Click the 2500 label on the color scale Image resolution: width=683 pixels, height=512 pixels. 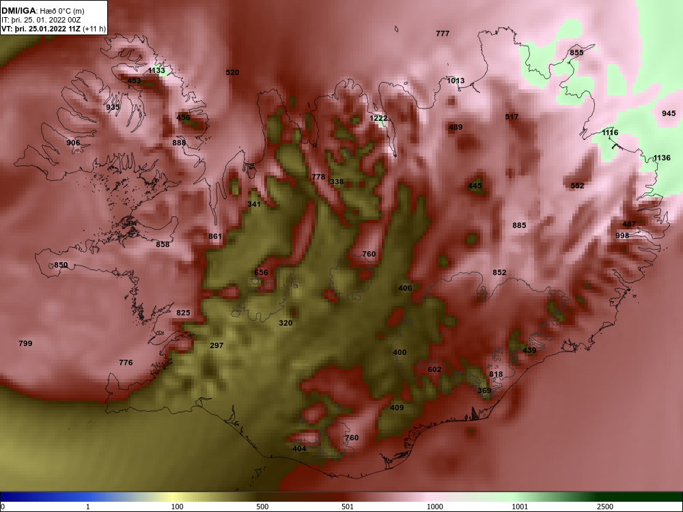pyautogui.click(x=605, y=507)
